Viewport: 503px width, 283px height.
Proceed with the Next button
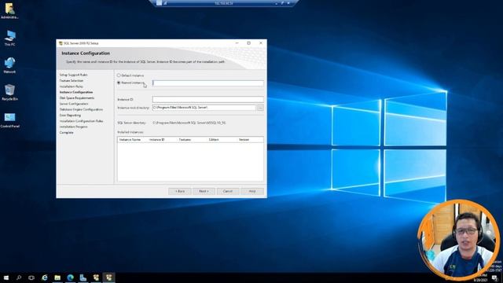coord(204,191)
